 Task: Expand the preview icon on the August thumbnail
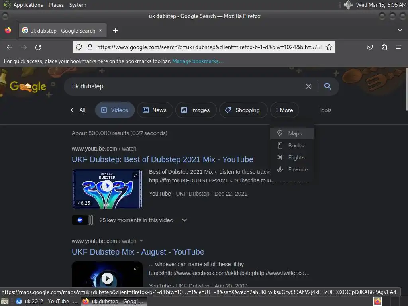click(135, 268)
